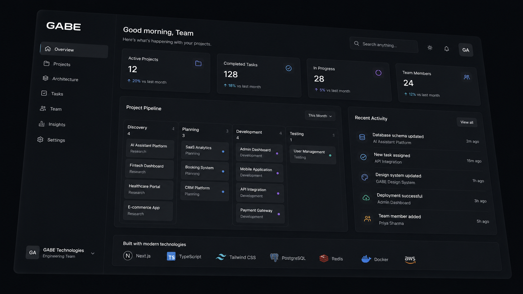Viewport: 523px width, 294px height.
Task: Click the Deployment successful entry text
Action: [x=399, y=196]
